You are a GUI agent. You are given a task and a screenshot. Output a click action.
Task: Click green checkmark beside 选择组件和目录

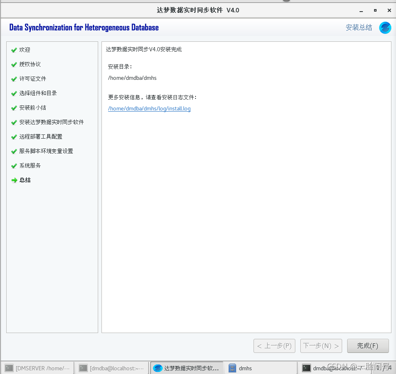pos(14,93)
